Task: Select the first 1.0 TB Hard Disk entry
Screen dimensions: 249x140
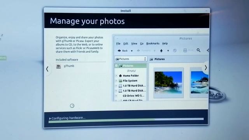Action: pyautogui.click(x=134, y=86)
